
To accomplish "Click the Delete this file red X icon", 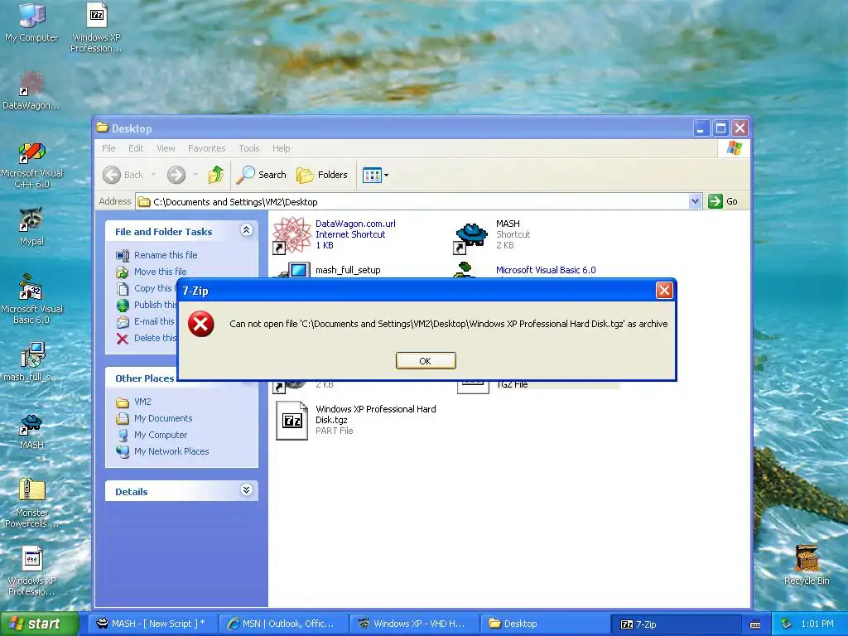I will pos(123,339).
